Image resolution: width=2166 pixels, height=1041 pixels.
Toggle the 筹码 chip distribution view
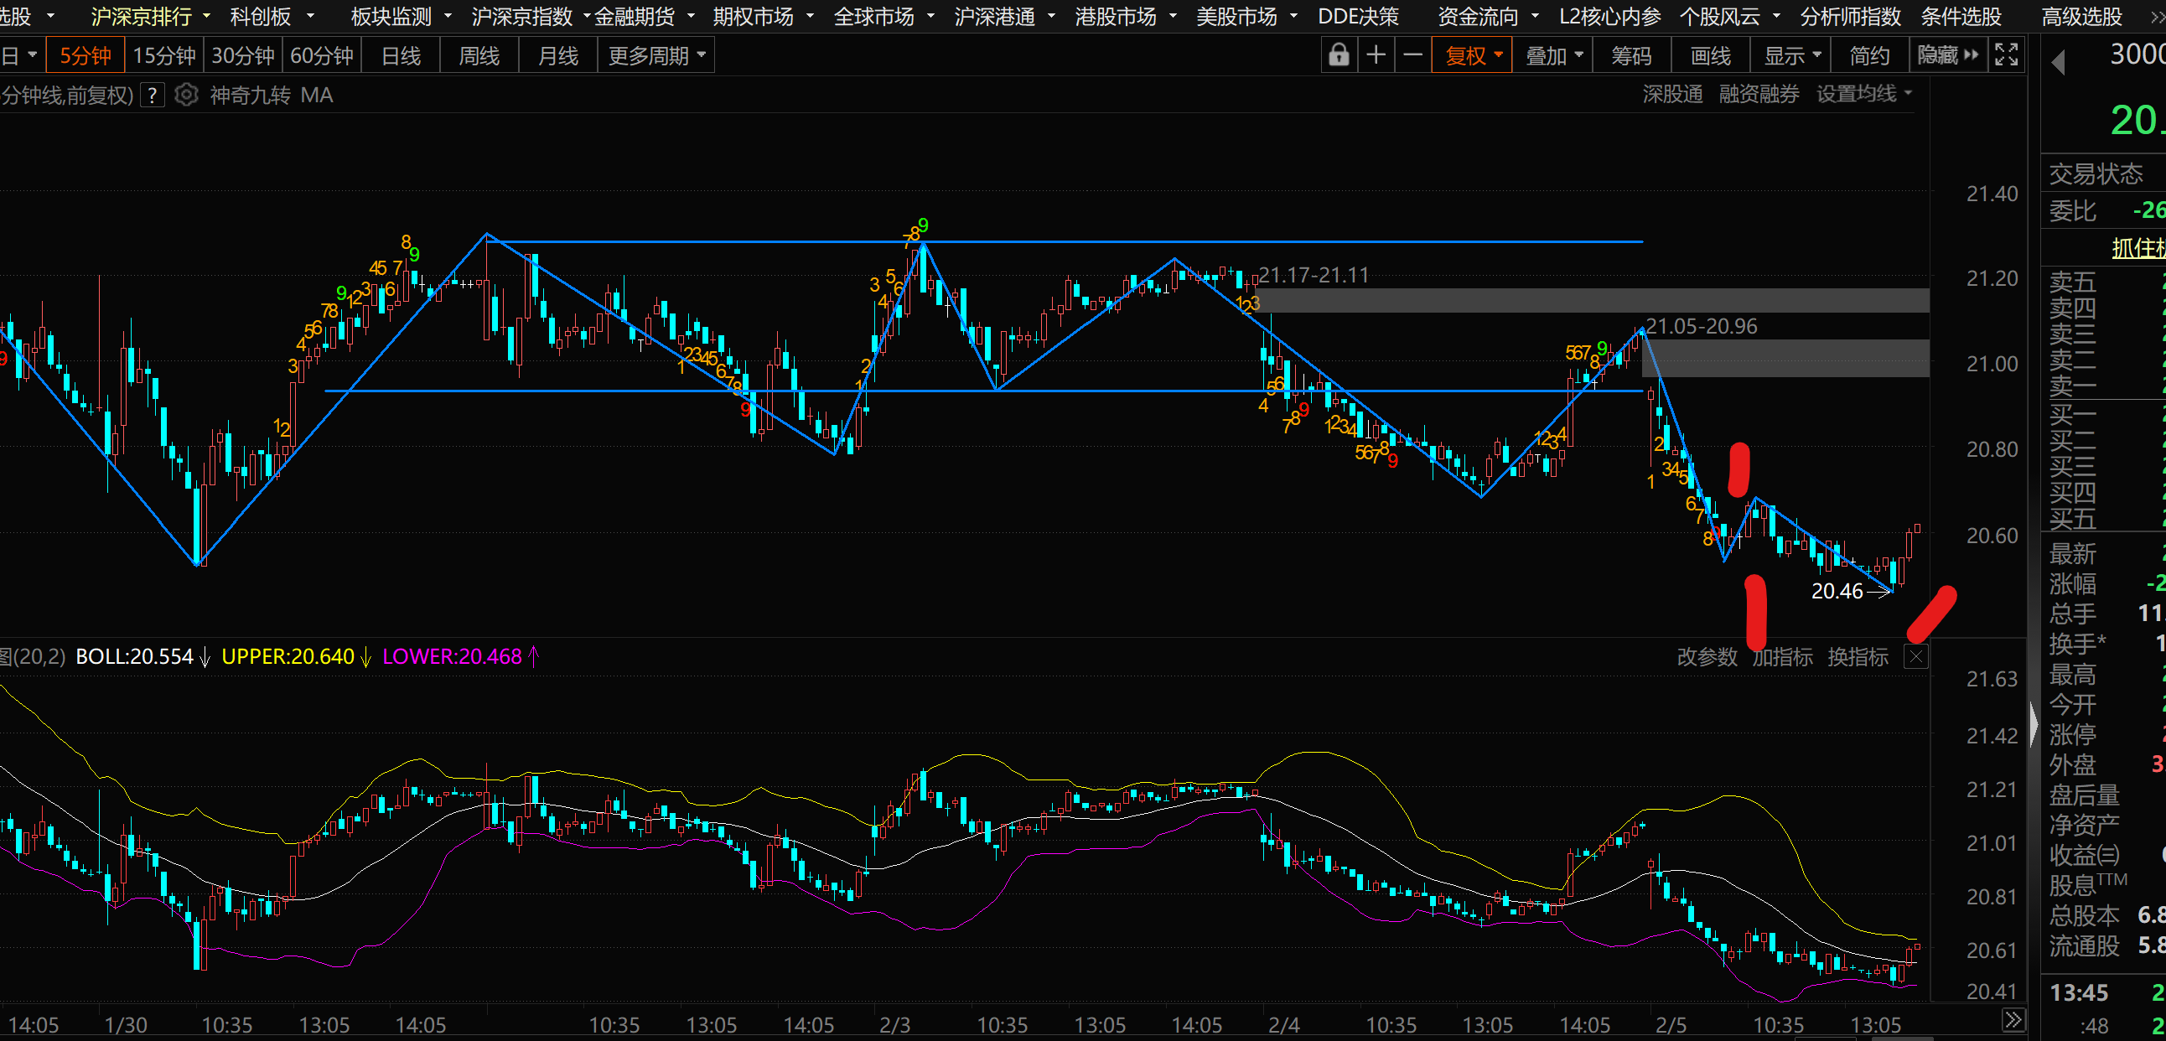tap(1631, 55)
